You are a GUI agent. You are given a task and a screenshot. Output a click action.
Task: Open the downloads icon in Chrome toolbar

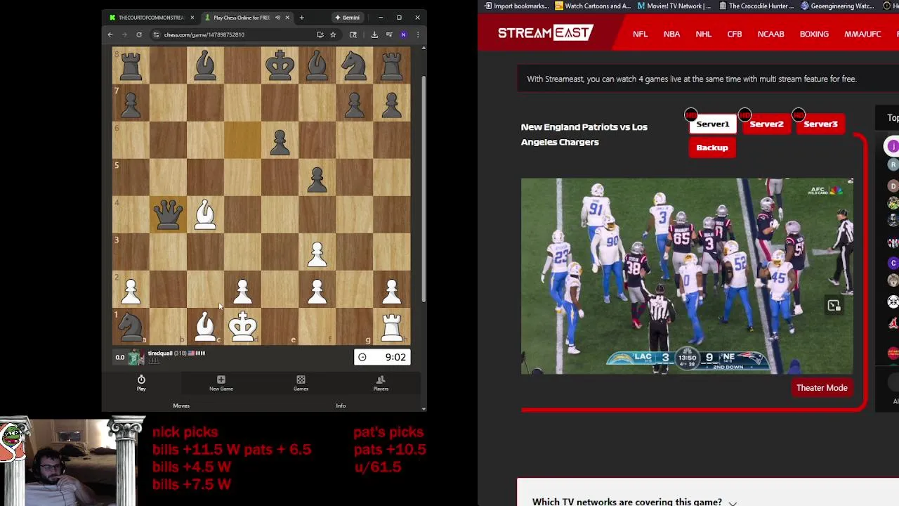(x=374, y=34)
